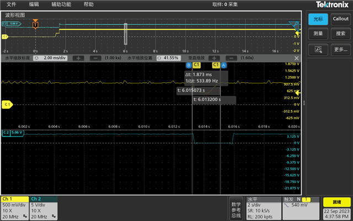The width and height of the screenshot is (353, 221).
Task: Add a Callout annotation
Action: point(341,19)
